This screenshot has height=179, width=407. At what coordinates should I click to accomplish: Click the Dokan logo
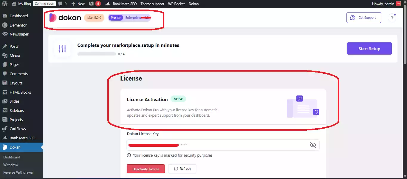(x=65, y=18)
